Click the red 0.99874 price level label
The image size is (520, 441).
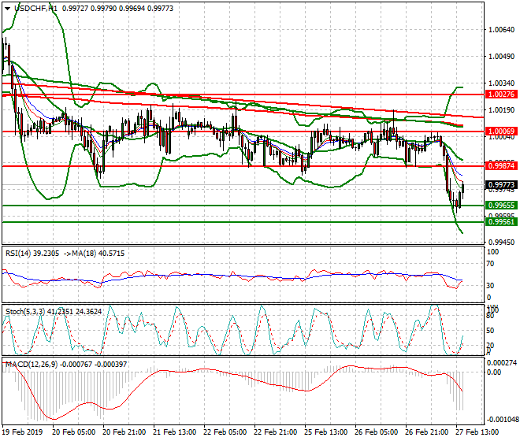pos(501,166)
